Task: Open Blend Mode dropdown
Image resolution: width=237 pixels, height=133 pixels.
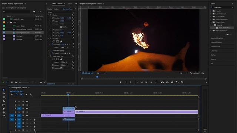Action: (x=64, y=47)
